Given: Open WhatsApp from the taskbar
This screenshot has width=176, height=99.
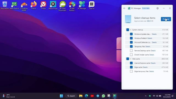Looking at the screenshot, I should 103,96.
